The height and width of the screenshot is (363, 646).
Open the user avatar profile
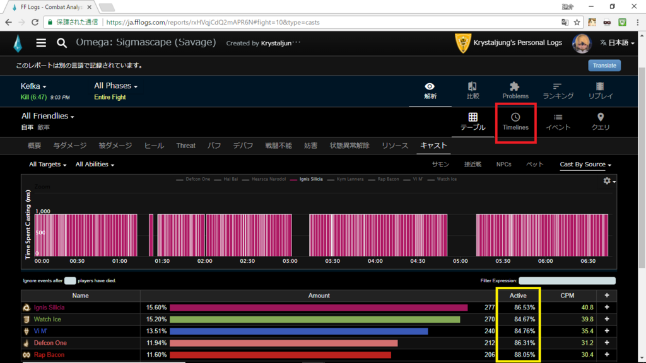(x=582, y=43)
